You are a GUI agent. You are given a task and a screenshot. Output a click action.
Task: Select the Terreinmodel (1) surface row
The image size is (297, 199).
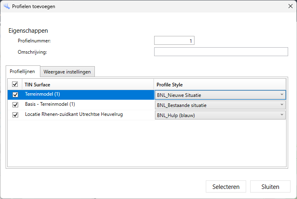point(85,94)
